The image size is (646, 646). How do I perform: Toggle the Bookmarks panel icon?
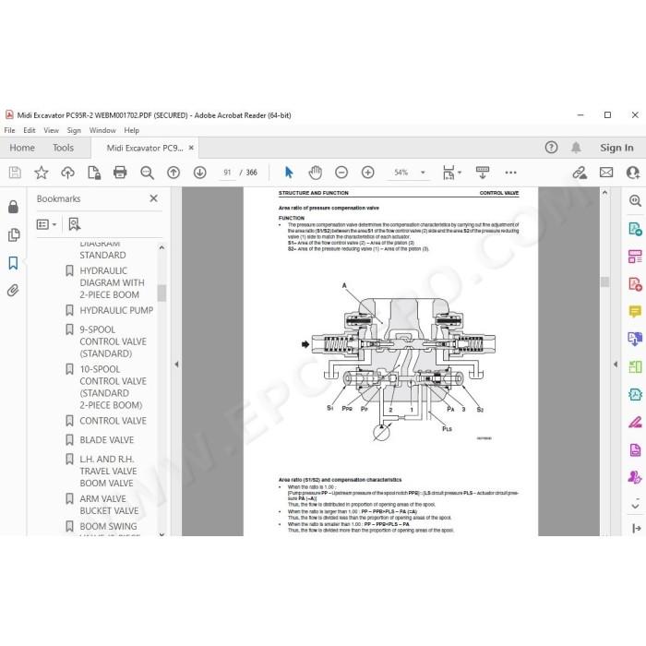(x=13, y=263)
